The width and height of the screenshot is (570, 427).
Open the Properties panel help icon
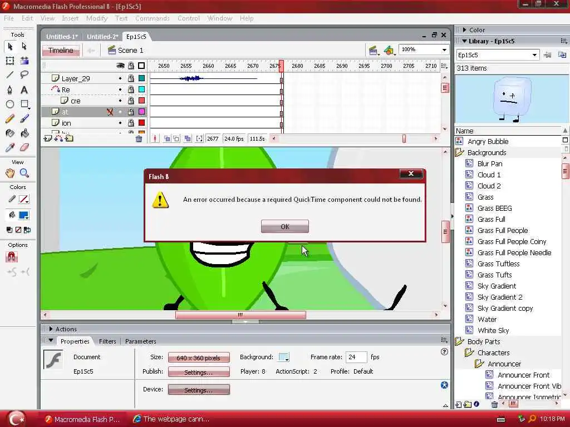tap(444, 351)
